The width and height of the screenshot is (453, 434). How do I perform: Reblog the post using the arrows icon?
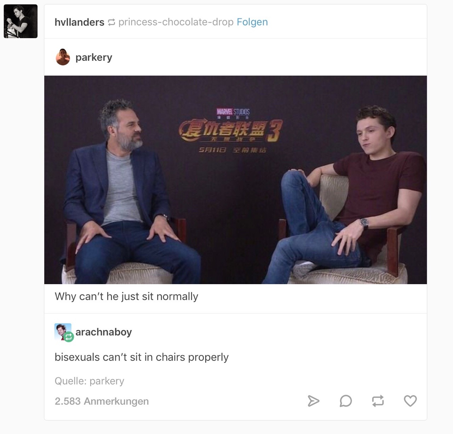click(378, 401)
